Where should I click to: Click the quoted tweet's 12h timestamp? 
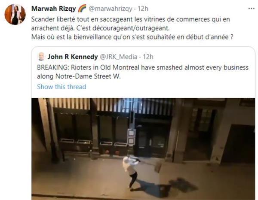148,57
